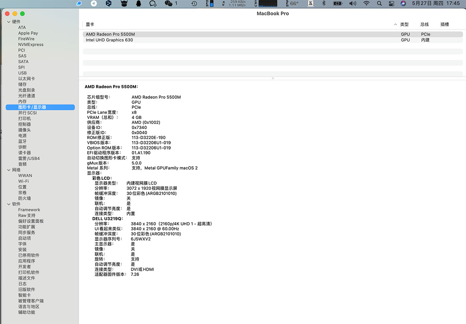
Task: Collapse the 网络 section in sidebar
Action: [x=9, y=170]
